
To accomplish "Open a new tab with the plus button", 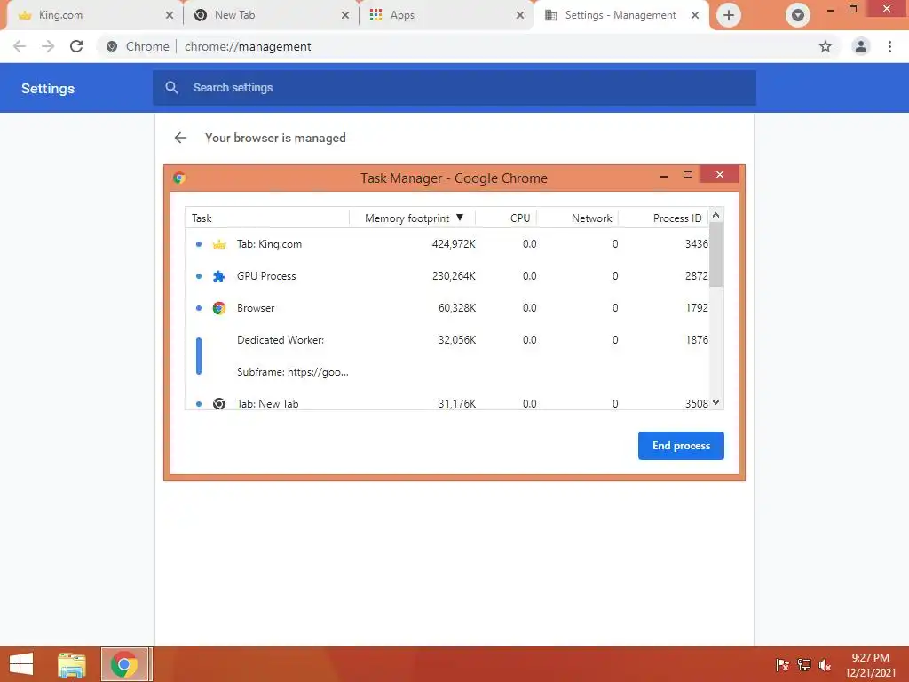I will point(729,15).
